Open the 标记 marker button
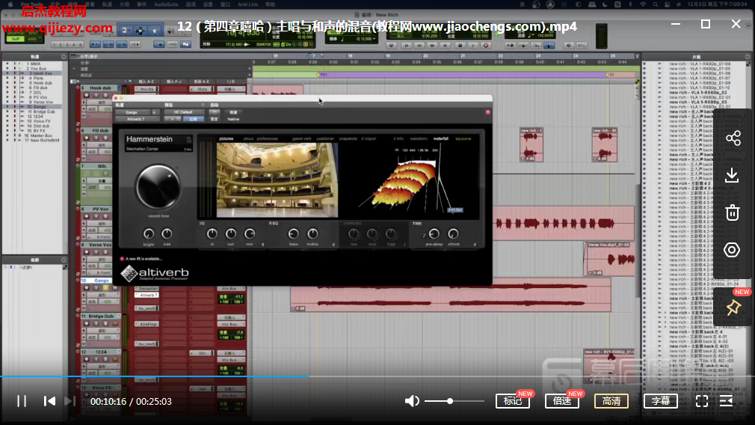 pyautogui.click(x=513, y=401)
